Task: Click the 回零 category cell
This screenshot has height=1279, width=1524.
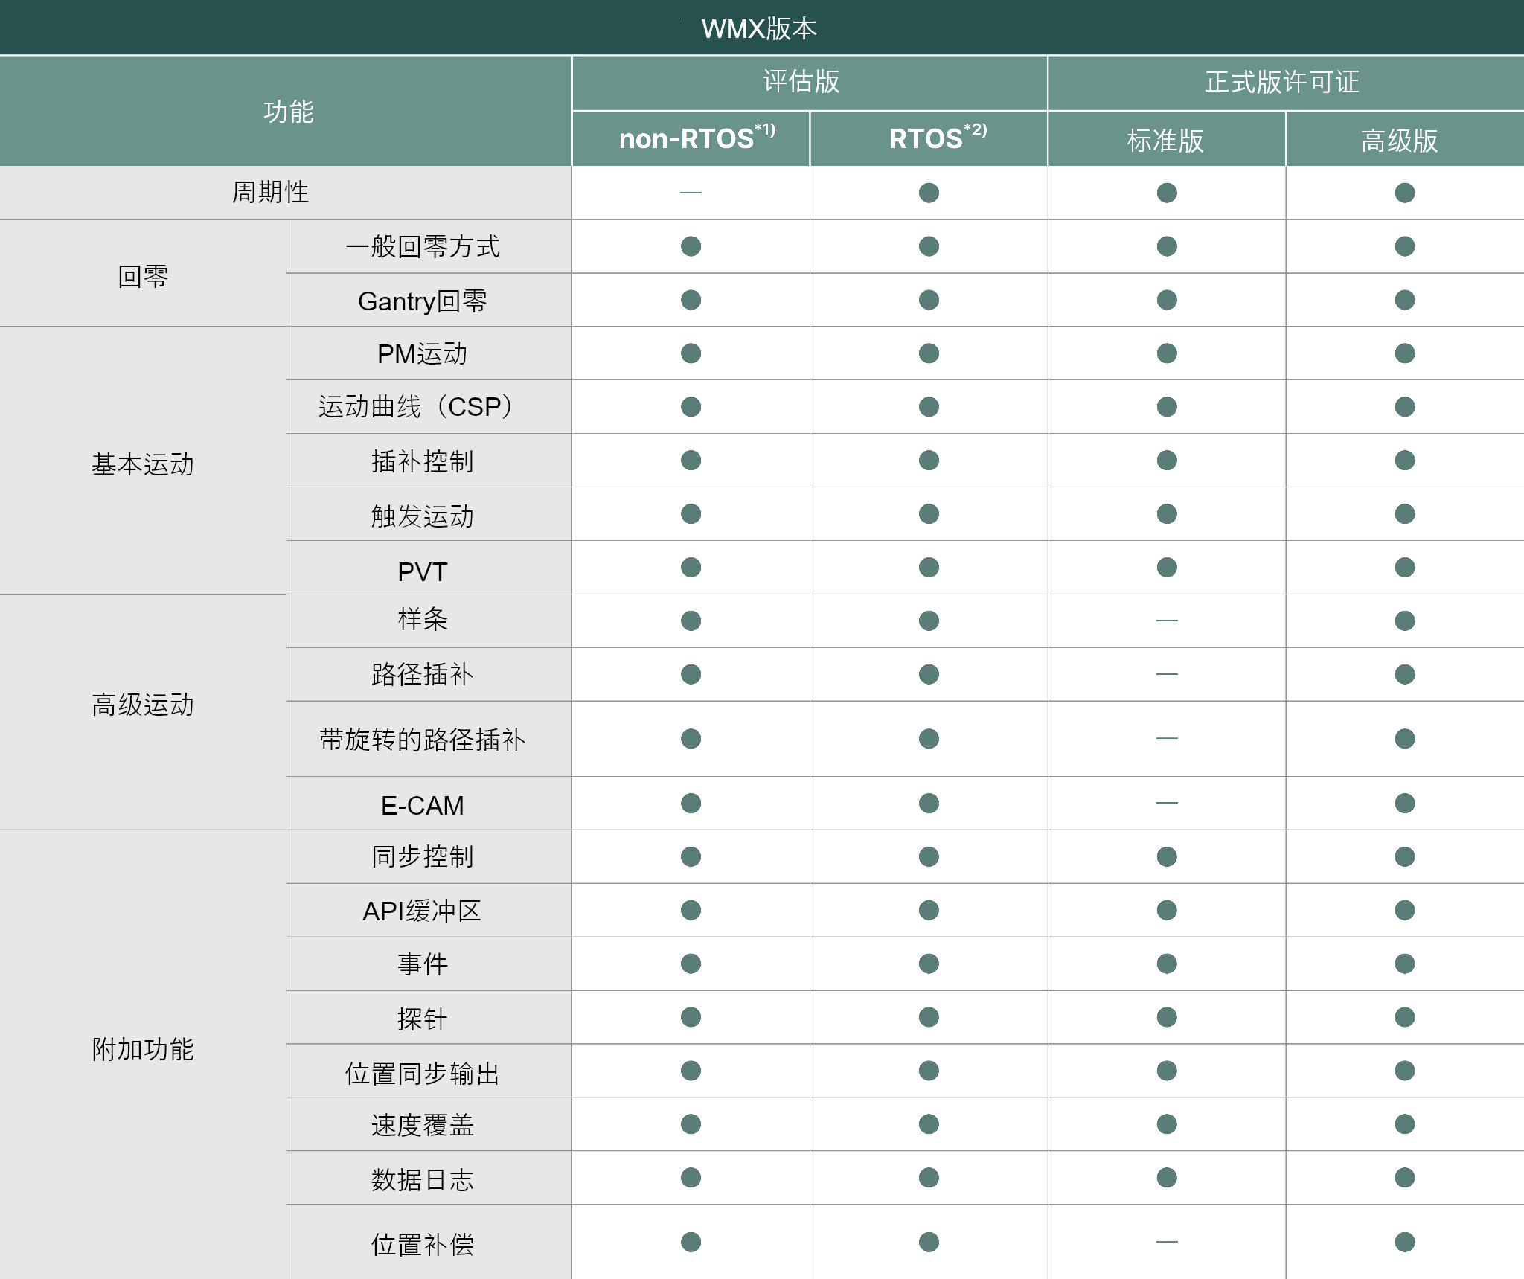Action: coord(143,274)
